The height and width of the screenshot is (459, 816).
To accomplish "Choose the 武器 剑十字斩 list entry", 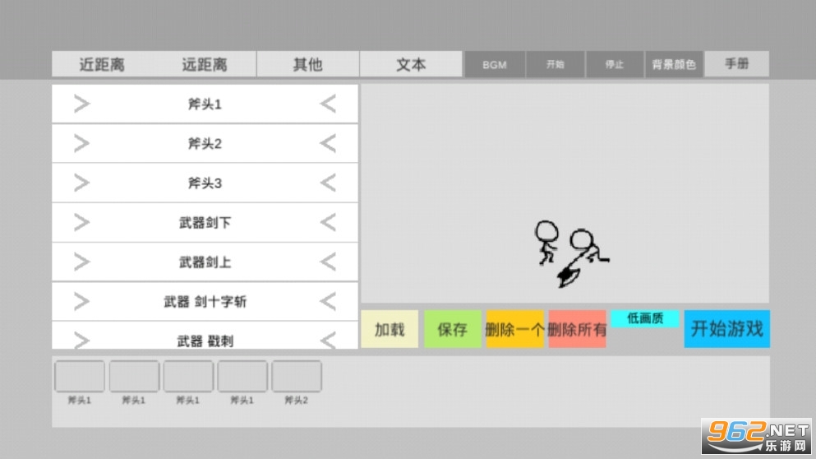I will click(205, 302).
